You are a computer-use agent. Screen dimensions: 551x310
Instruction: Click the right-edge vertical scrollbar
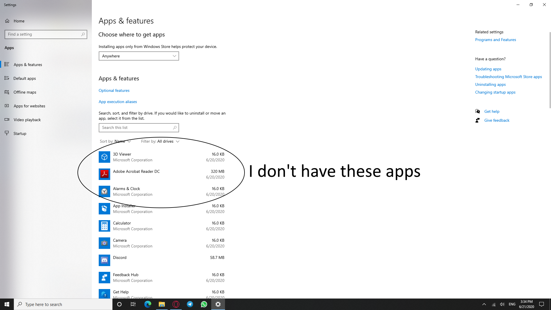[550, 70]
